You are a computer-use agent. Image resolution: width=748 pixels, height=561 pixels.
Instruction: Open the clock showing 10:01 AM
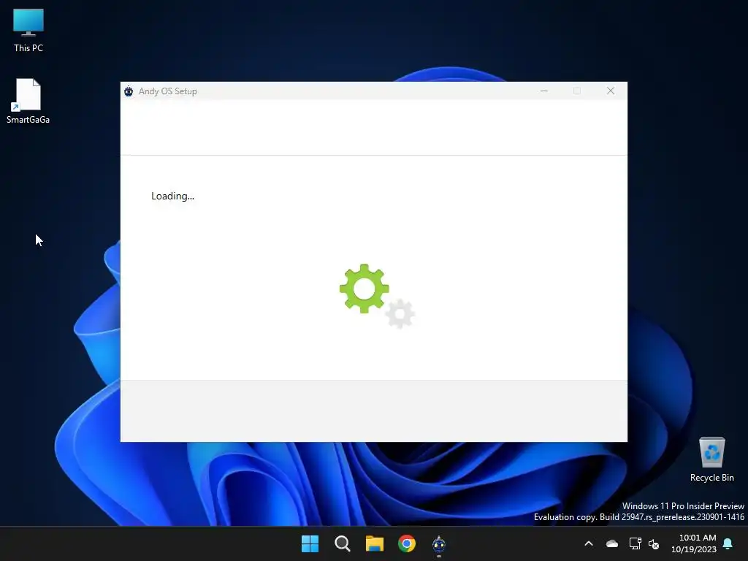tap(694, 543)
